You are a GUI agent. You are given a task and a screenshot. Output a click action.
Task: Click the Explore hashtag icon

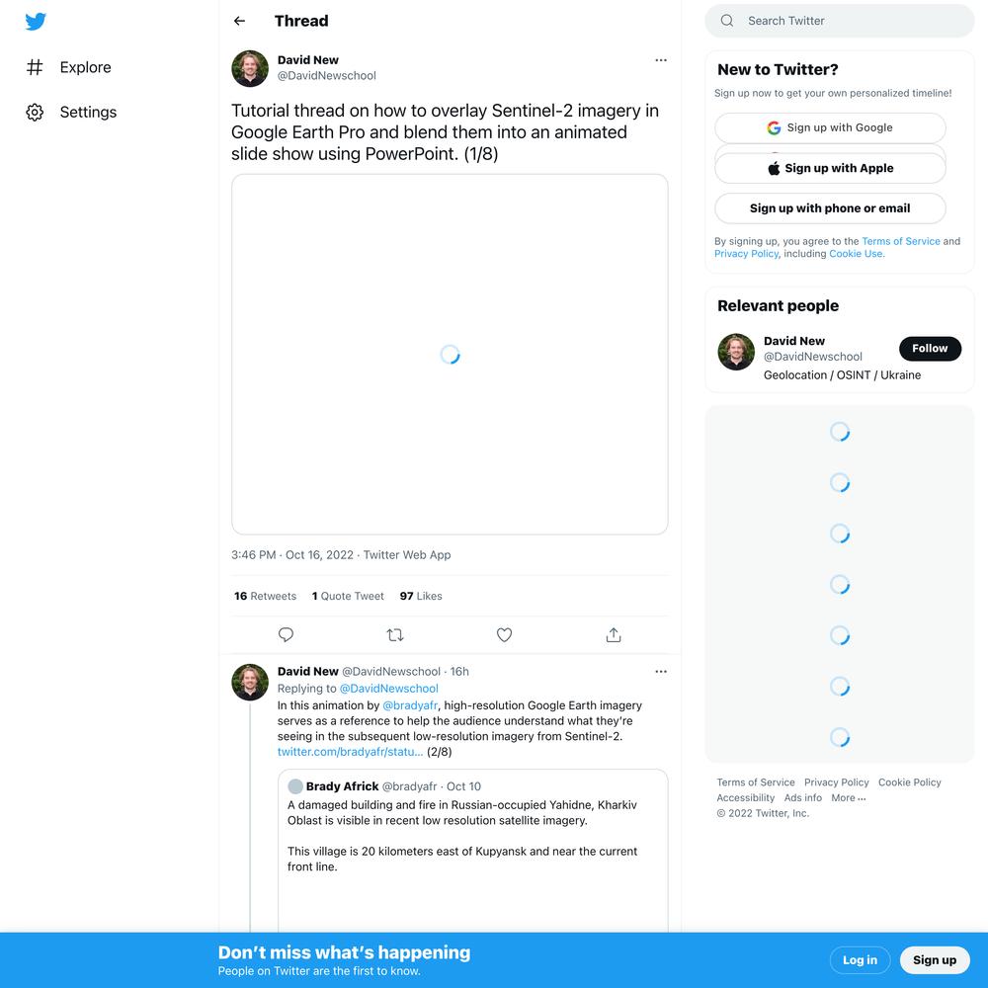click(35, 67)
